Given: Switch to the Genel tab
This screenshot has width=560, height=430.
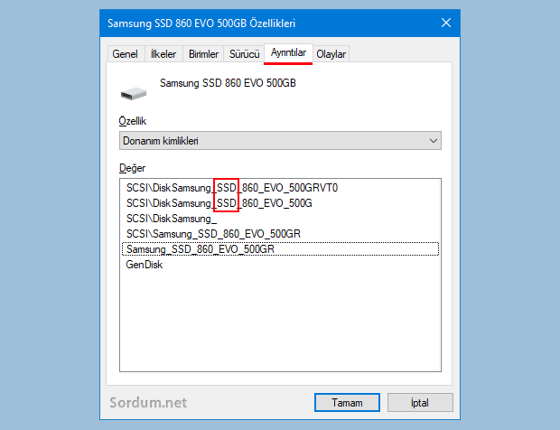Looking at the screenshot, I should (x=126, y=54).
